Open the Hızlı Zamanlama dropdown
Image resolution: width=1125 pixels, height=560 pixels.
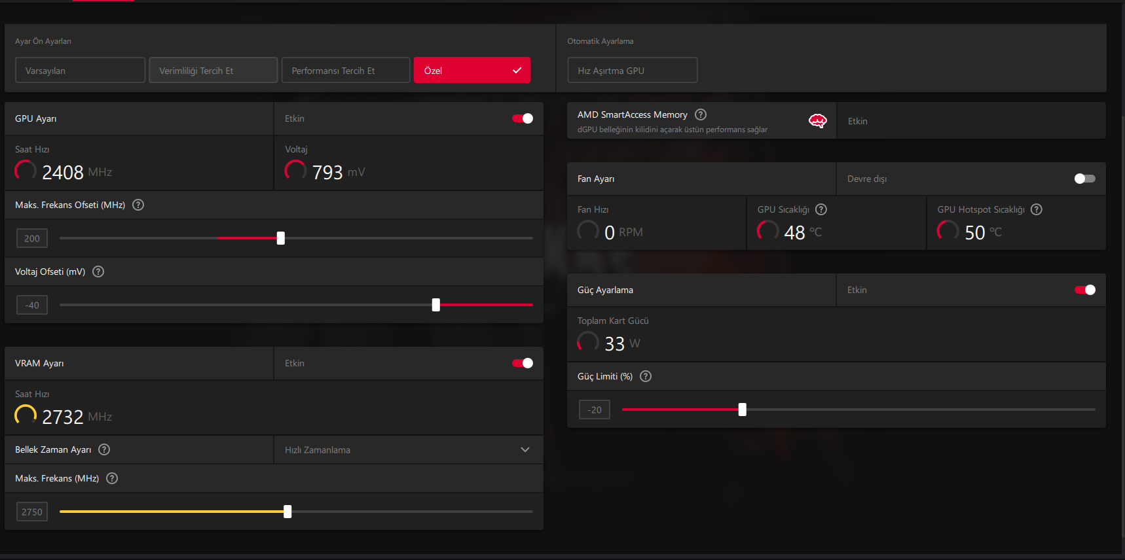(409, 449)
